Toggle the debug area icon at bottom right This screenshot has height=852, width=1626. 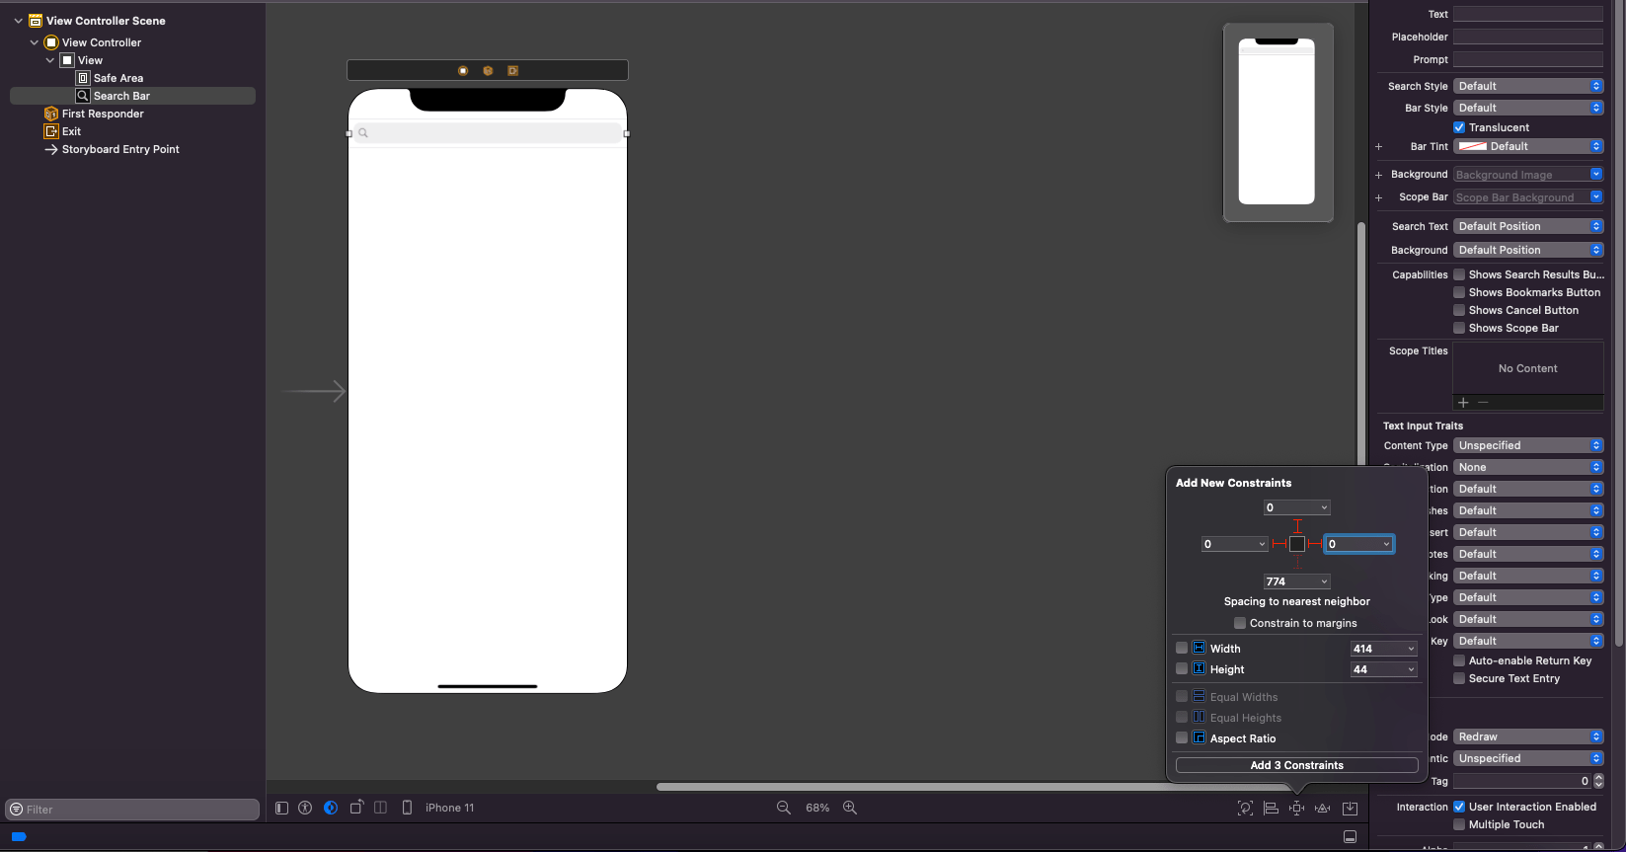point(1350,836)
